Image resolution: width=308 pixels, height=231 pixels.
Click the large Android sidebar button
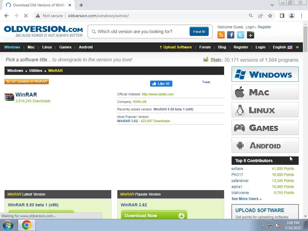click(265, 145)
